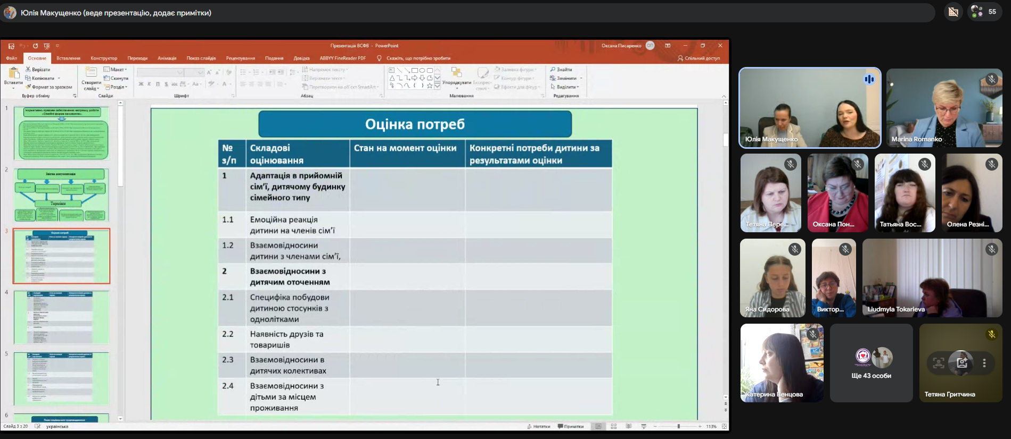Toggle the numbered list button
Viewport: 1011px width, 439px height.
pyautogui.click(x=256, y=72)
